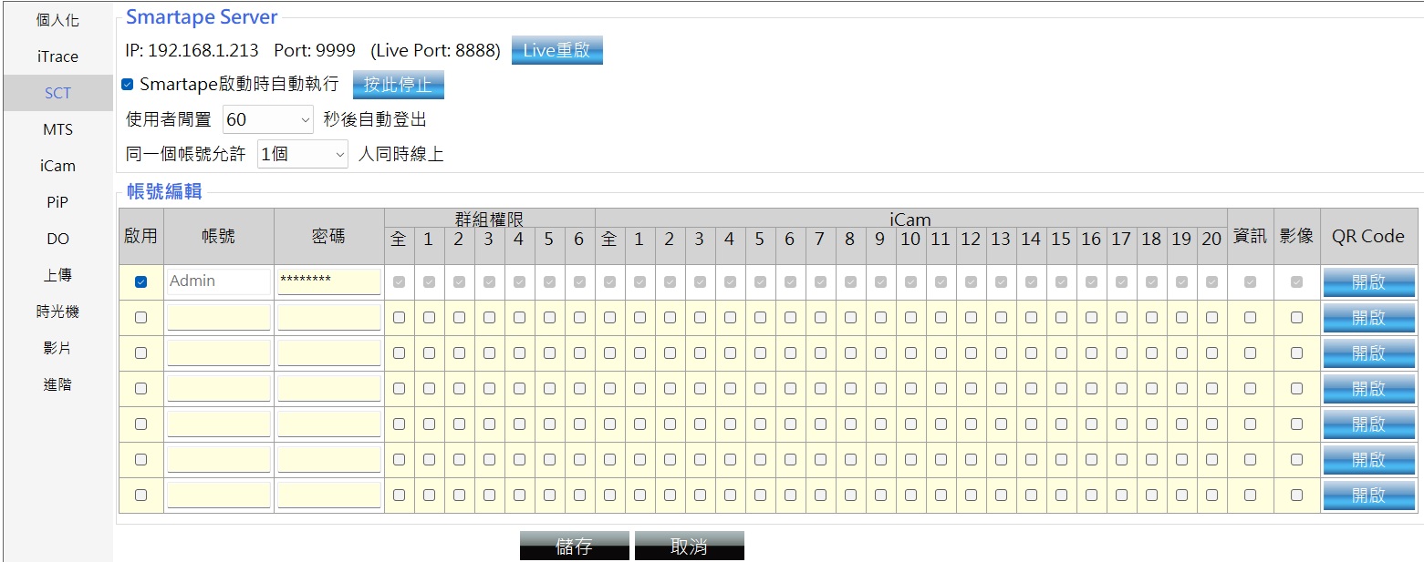This screenshot has width=1424, height=562.
Task: Select the SCT sidebar tab
Action: point(57,93)
